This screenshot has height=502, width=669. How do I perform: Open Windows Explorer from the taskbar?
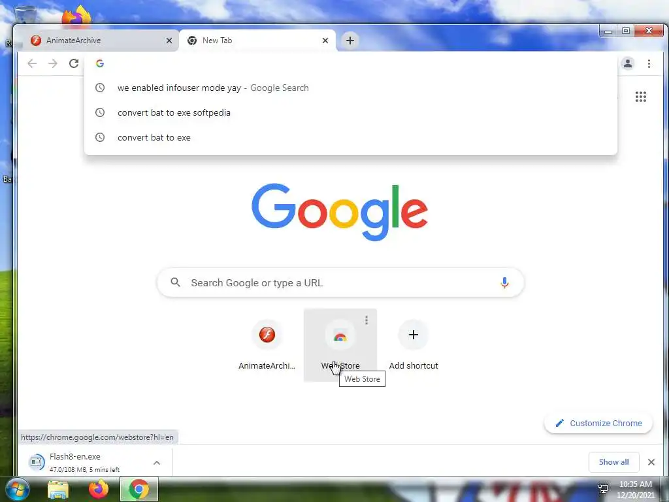[x=58, y=489]
